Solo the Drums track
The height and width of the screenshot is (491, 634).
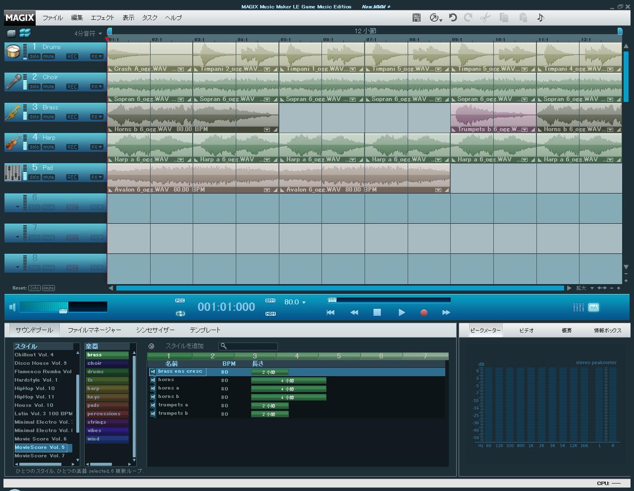[x=34, y=56]
